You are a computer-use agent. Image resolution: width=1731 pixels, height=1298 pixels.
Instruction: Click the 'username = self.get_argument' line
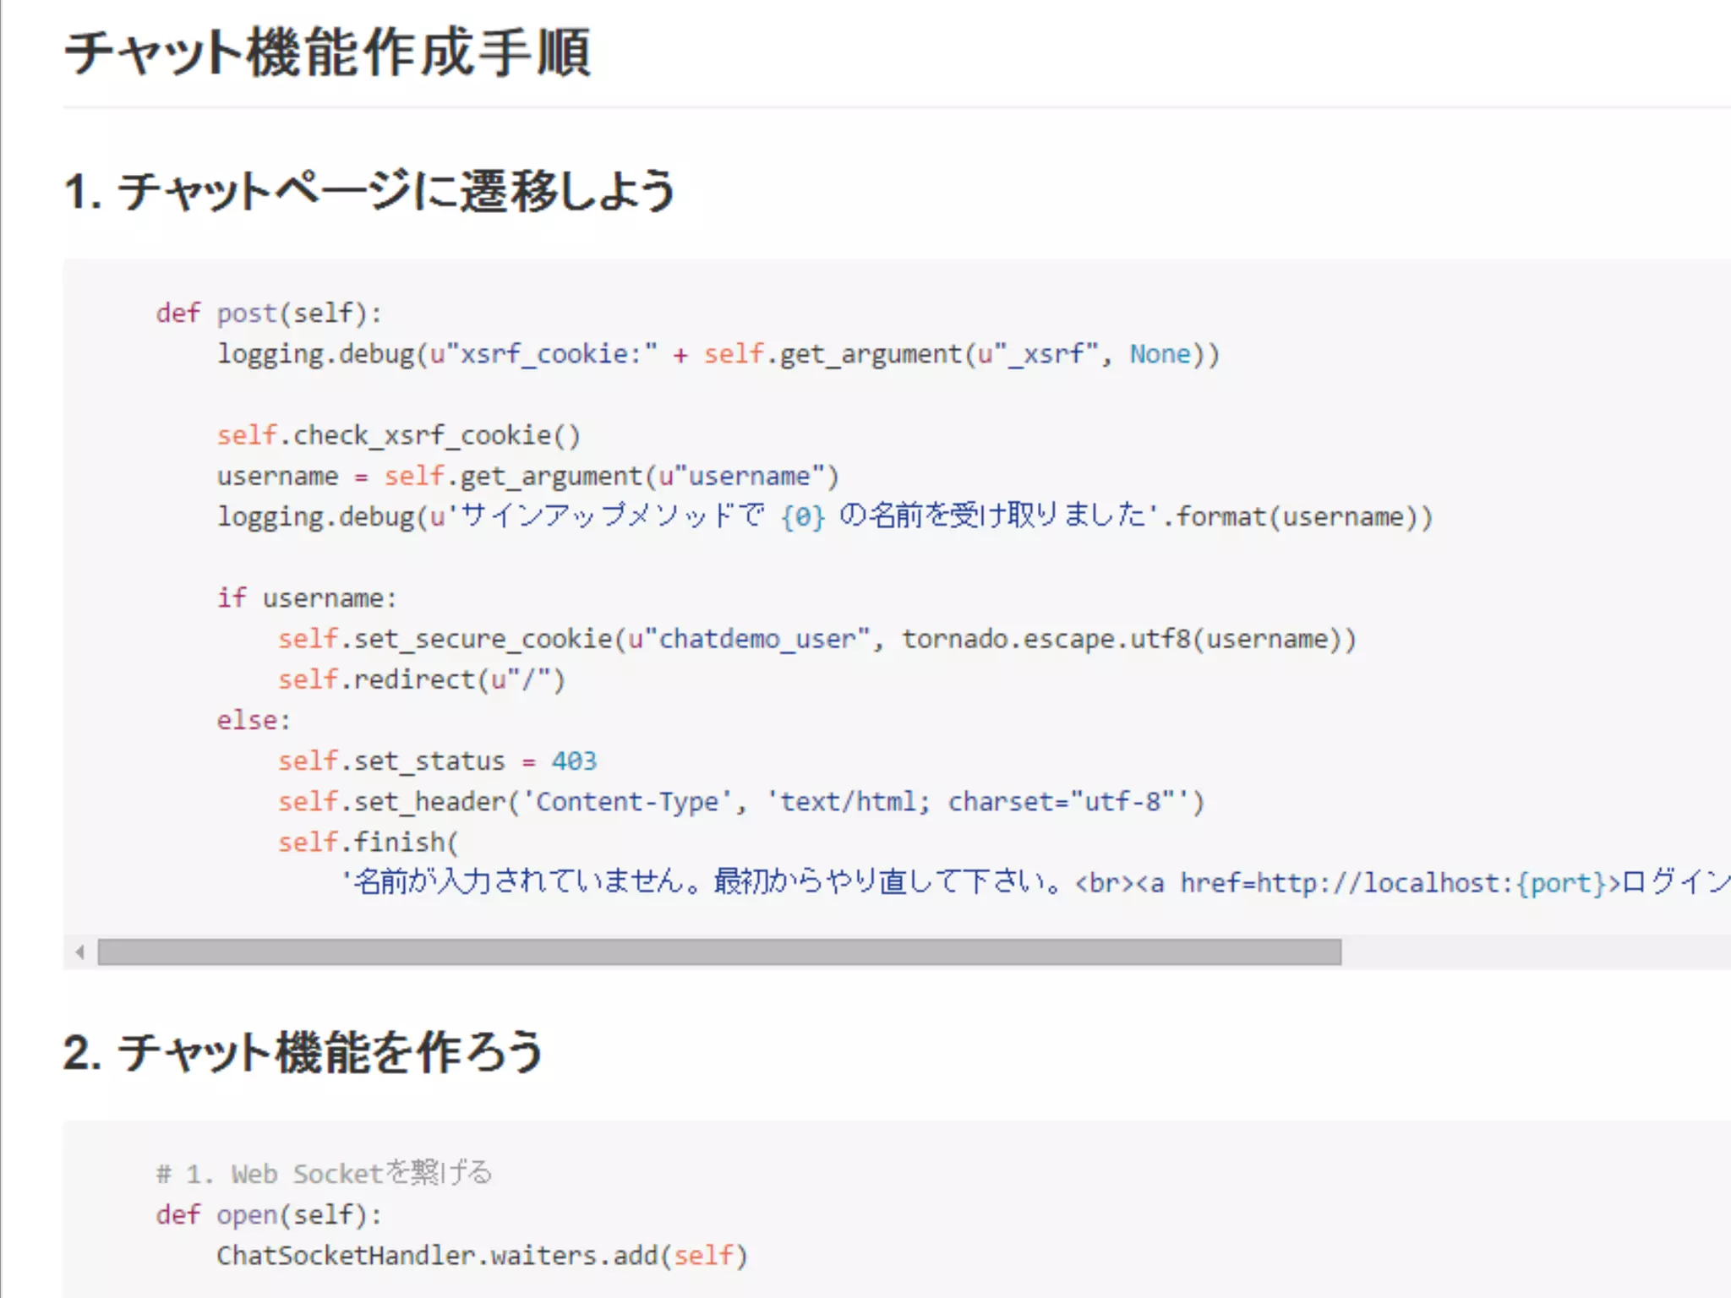(x=527, y=476)
